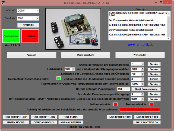Click the Werte laden button
Image resolution: width=174 pixels, height=131 pixels.
[140, 55]
